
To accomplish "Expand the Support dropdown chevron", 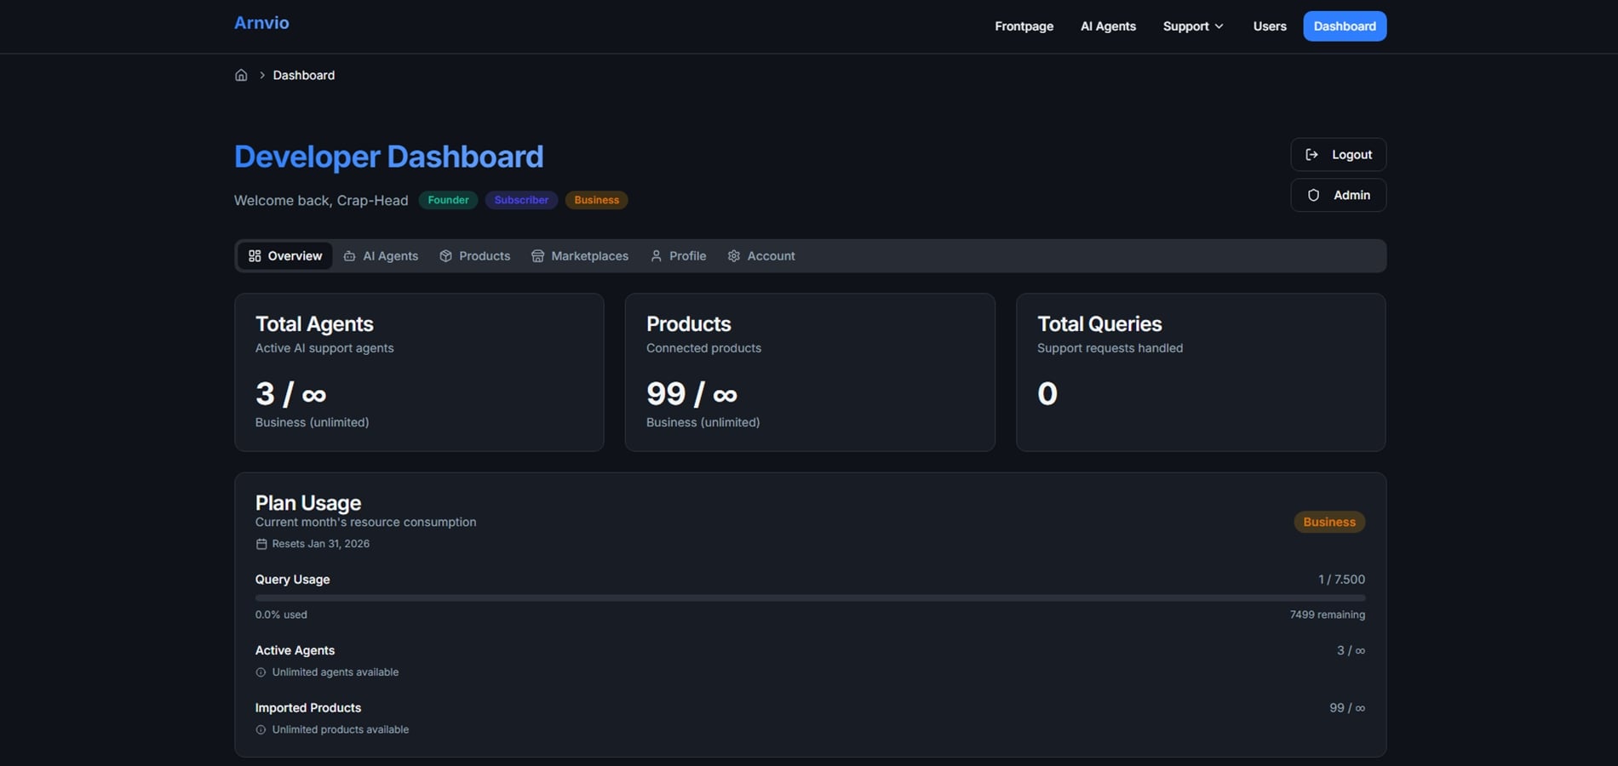I will 1219,26.
